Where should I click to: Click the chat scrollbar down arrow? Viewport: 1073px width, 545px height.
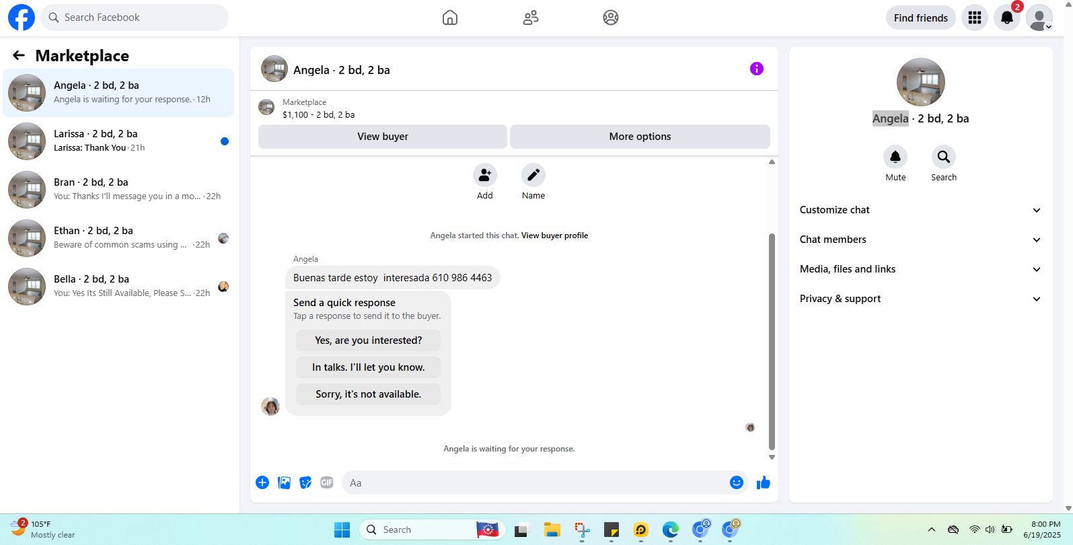click(x=772, y=457)
